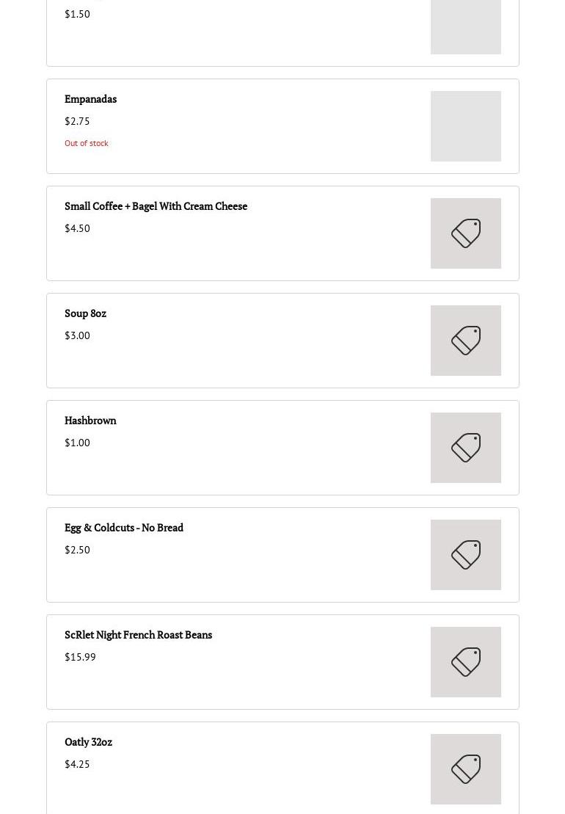
Task: Select the Oatly 32oz item name
Action: pyautogui.click(x=88, y=742)
